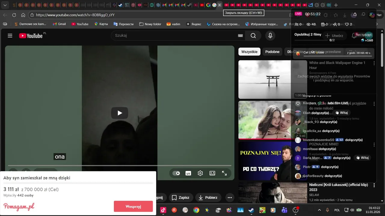Screen dimensions: 385x216
Task: Open the YouTube bookmark
Action: 80,24
